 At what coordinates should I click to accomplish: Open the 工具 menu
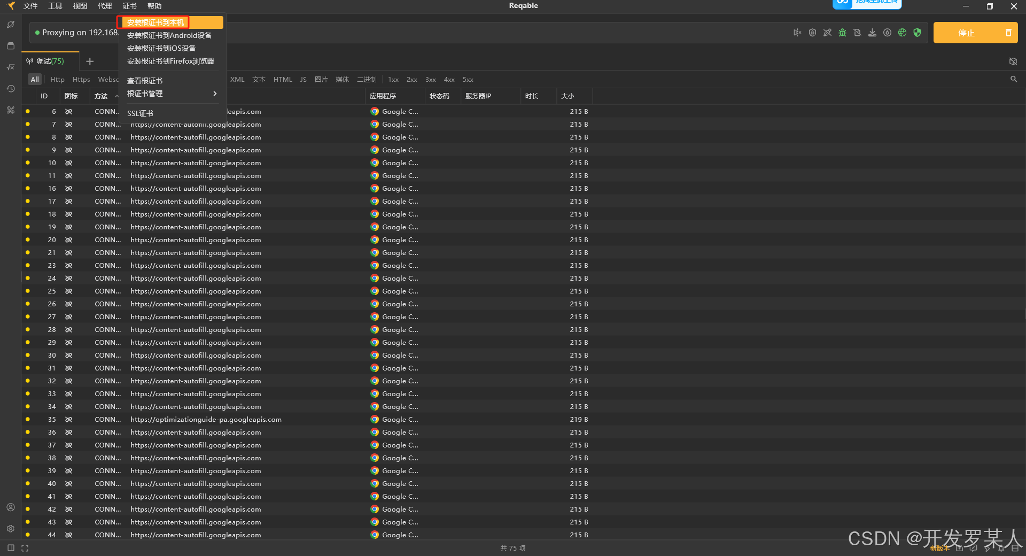(55, 6)
